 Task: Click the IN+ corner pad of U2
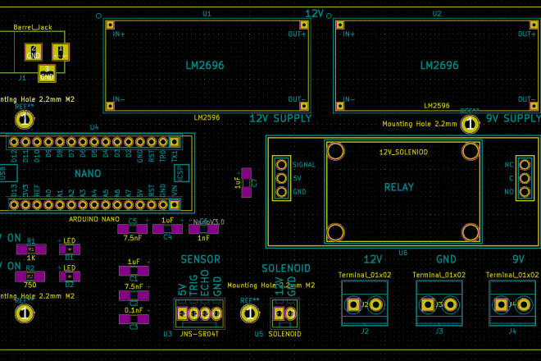[x=340, y=25]
